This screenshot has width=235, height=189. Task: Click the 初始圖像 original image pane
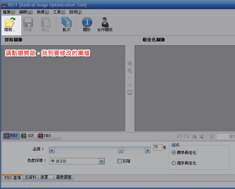coord(63,89)
